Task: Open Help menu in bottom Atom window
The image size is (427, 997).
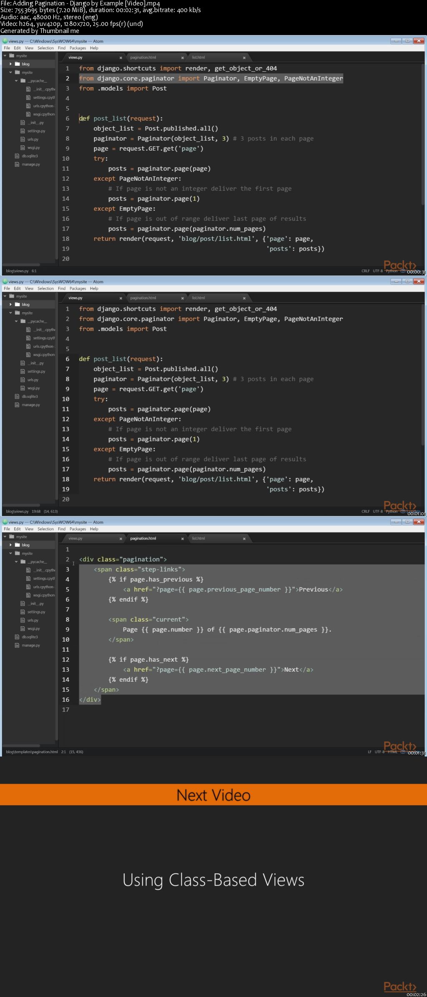Action: [x=94, y=529]
